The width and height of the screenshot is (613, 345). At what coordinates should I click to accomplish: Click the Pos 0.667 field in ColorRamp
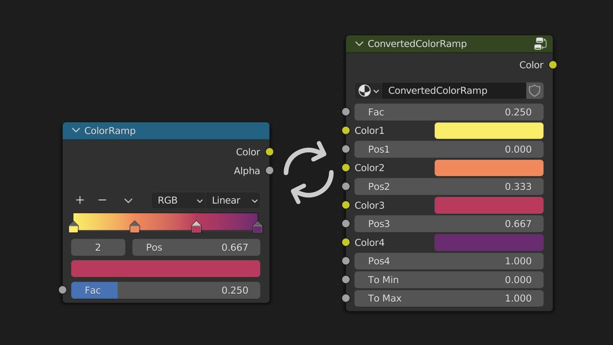coord(196,247)
